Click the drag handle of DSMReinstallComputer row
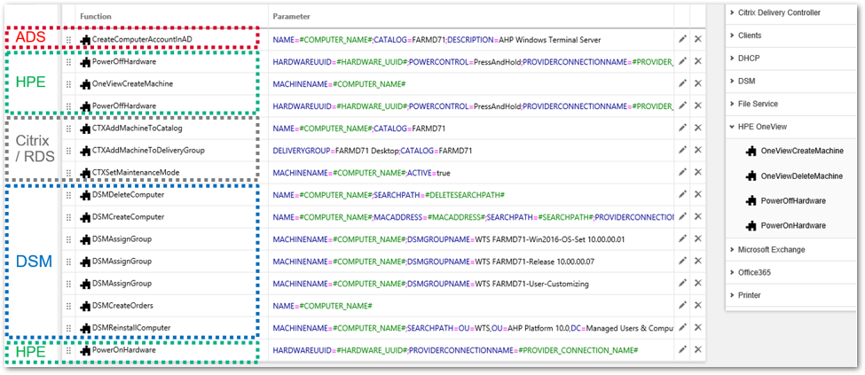 pyautogui.click(x=69, y=328)
